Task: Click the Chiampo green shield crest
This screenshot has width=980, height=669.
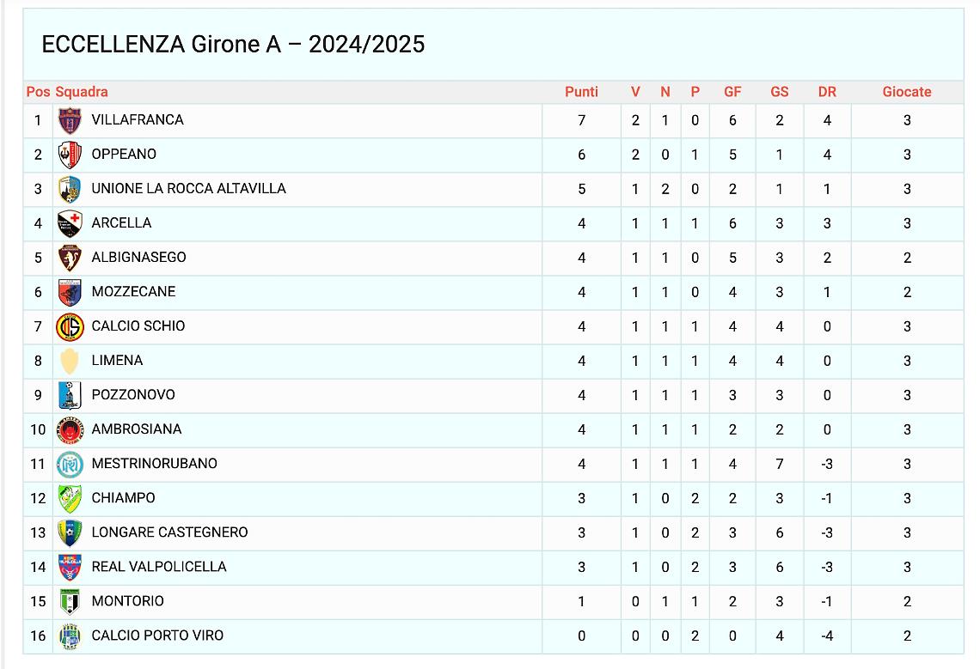Action: (70, 499)
